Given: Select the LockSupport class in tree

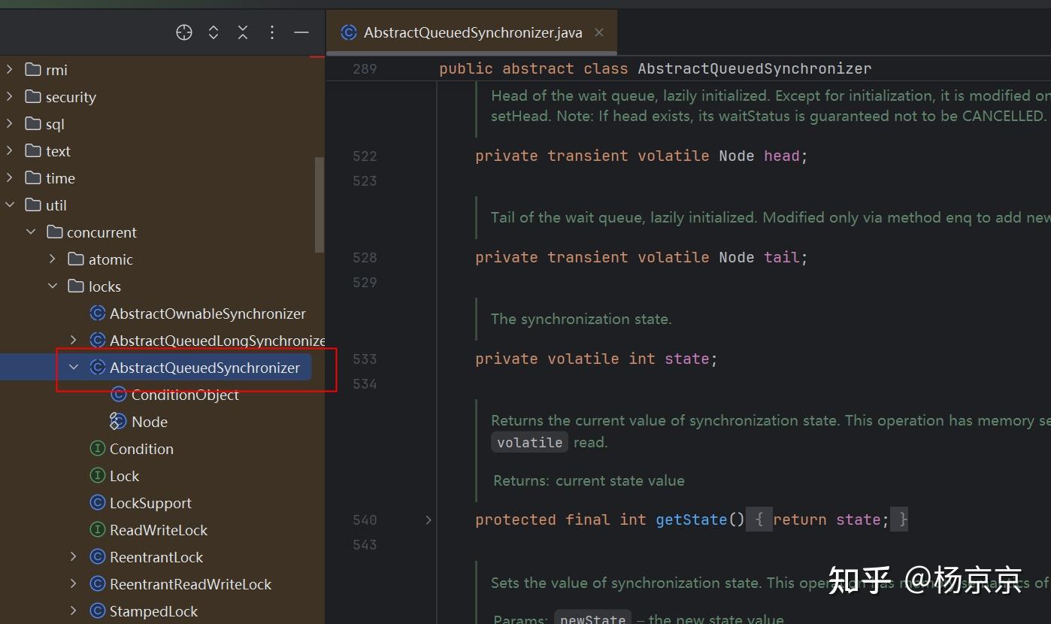Looking at the screenshot, I should (x=150, y=503).
